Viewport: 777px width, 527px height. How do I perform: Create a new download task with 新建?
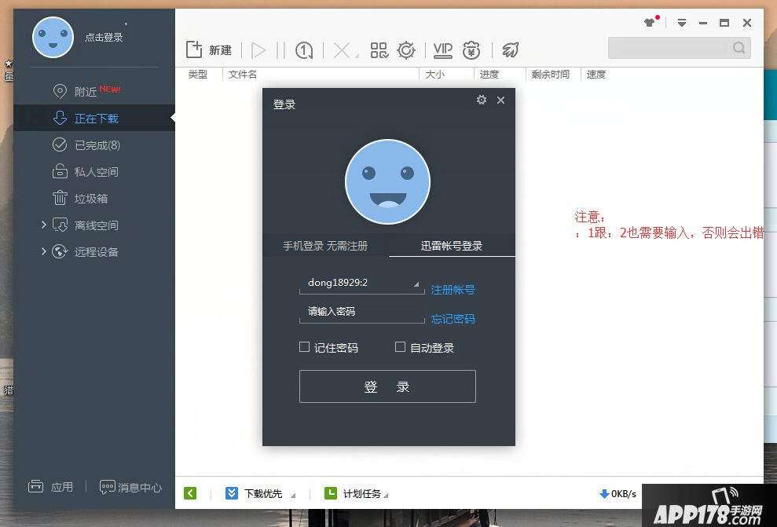208,49
